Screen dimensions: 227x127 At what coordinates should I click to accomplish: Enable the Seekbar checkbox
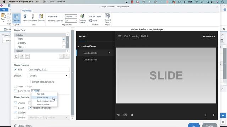pos(16,117)
